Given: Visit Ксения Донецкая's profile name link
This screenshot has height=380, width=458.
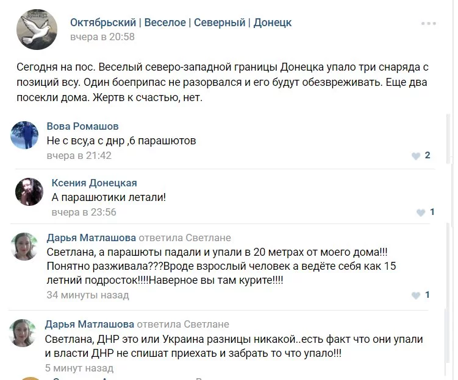Looking at the screenshot, I should tap(95, 183).
